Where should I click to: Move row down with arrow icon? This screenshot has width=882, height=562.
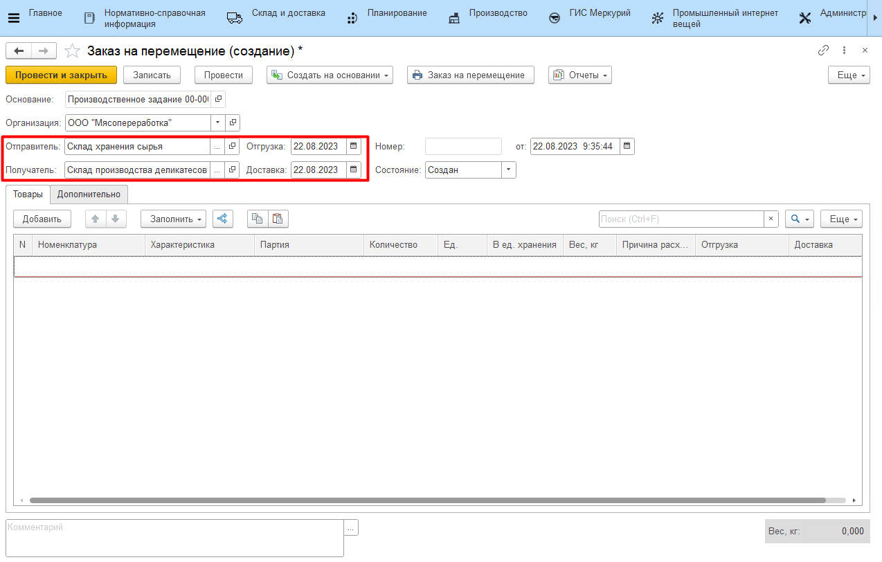tap(116, 219)
